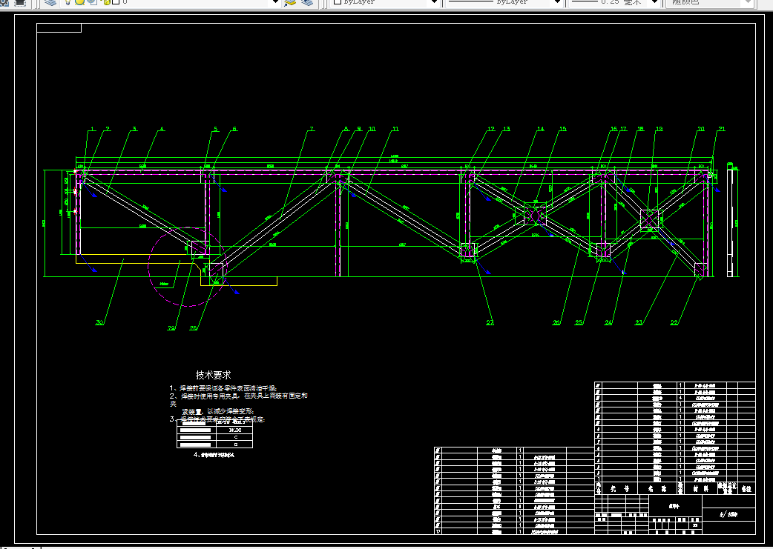Open the ByLayer linetype dropdown

pyautogui.click(x=558, y=2)
